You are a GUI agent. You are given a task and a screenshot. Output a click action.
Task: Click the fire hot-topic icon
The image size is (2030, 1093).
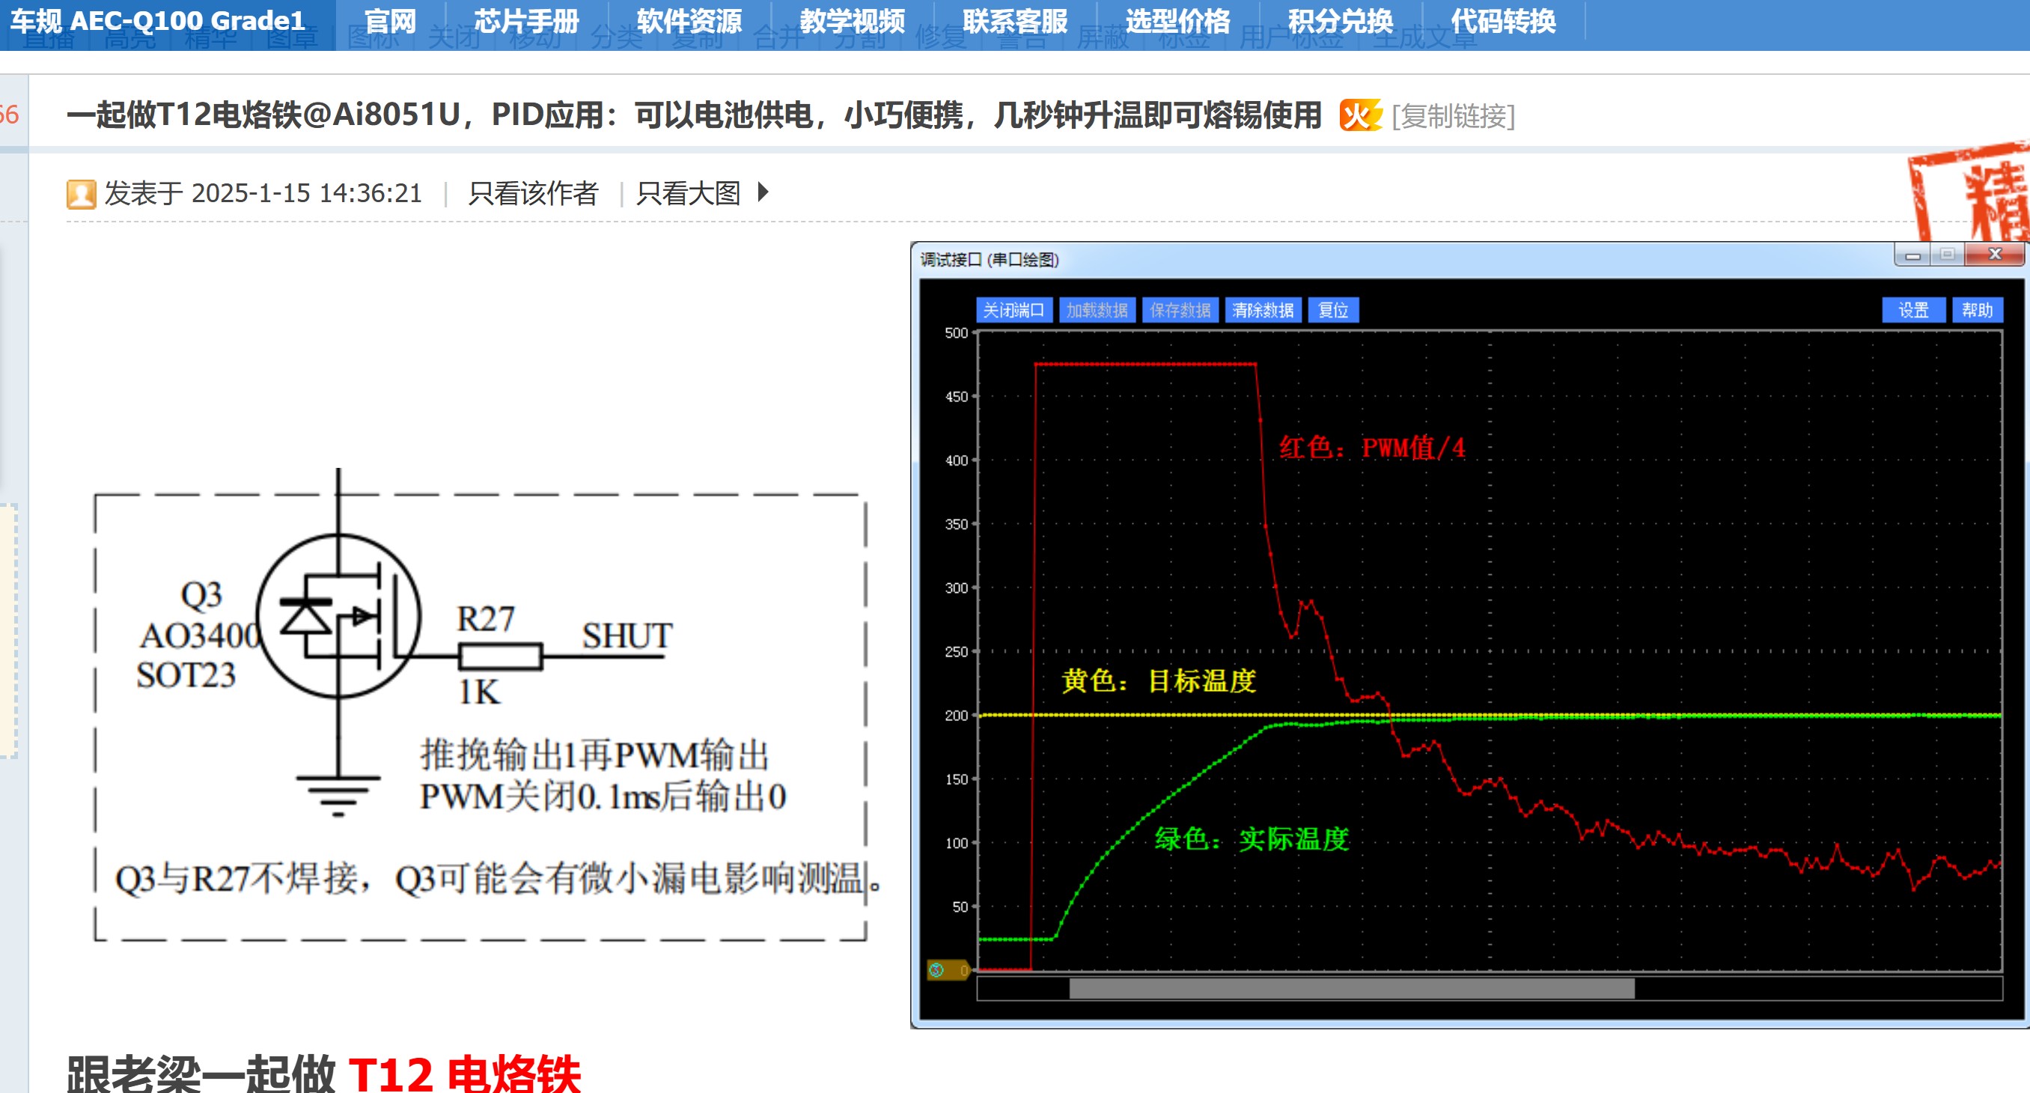(1360, 116)
